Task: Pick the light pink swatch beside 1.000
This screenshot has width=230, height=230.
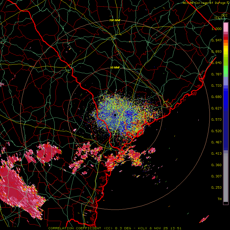Action: pyautogui.click(x=226, y=27)
